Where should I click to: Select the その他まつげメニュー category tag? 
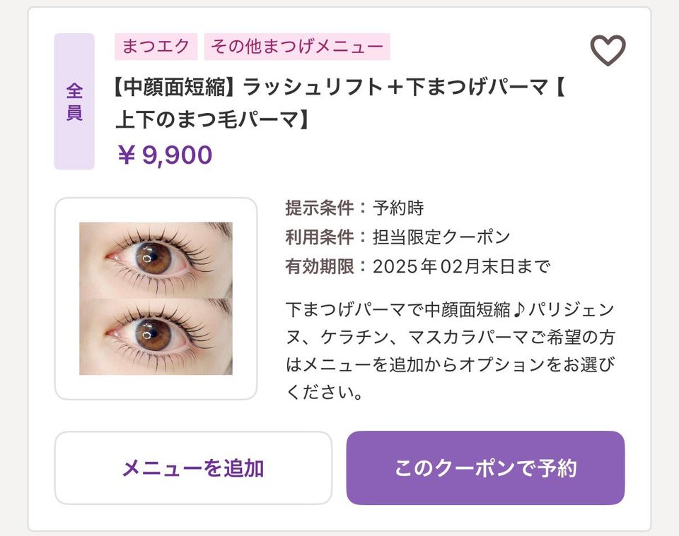pyautogui.click(x=297, y=47)
